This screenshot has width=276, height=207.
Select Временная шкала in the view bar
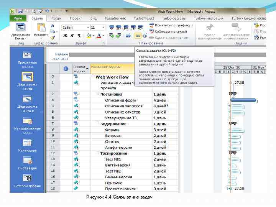click(x=27, y=60)
